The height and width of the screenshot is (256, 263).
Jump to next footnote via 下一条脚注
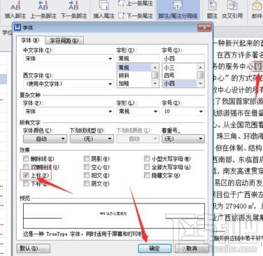[74, 9]
